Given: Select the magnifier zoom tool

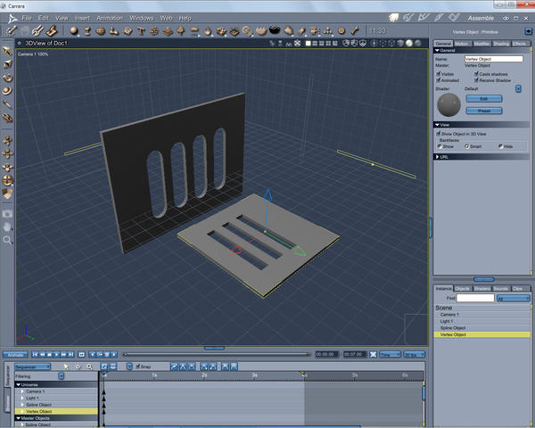Looking at the screenshot, I should click(7, 240).
